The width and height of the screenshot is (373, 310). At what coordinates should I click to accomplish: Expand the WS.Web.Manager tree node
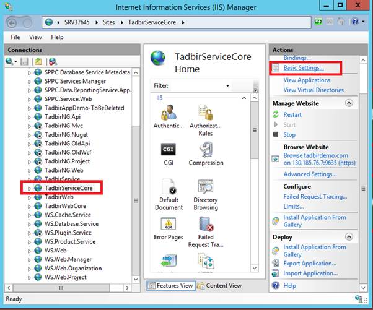click(29, 260)
